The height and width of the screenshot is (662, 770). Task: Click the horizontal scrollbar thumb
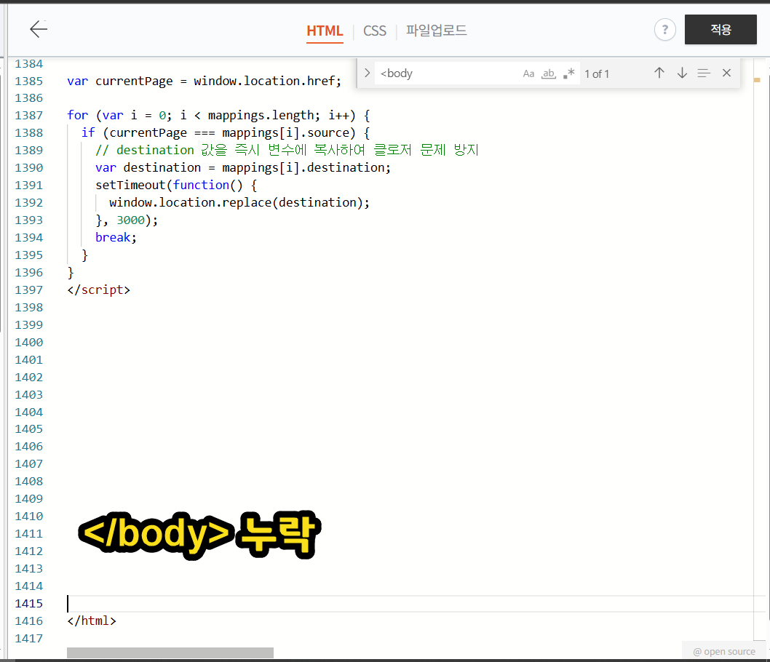click(170, 653)
